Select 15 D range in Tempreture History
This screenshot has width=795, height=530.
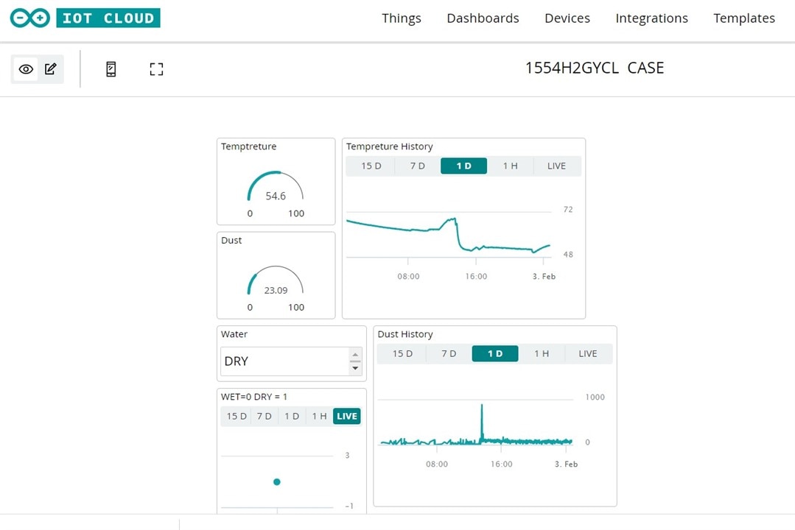(x=371, y=166)
